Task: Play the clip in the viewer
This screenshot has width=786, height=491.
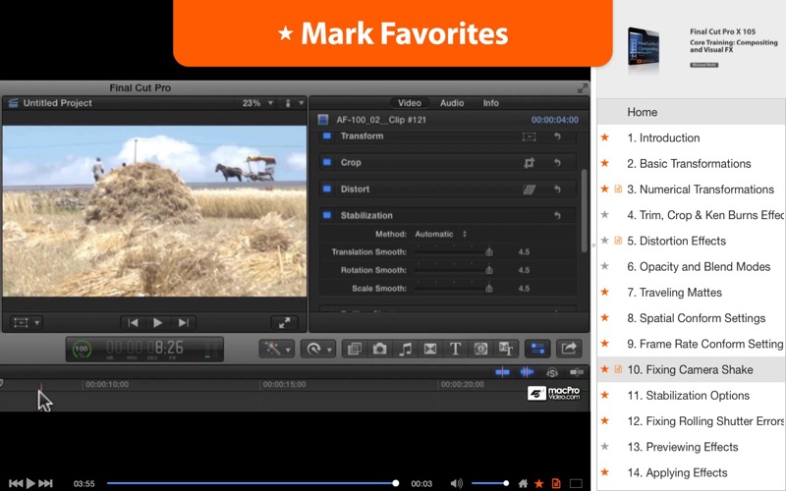Action: (x=157, y=323)
